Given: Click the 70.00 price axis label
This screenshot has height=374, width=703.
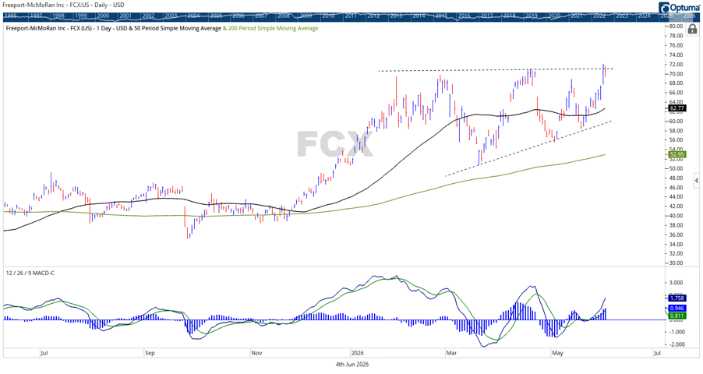Looking at the screenshot, I should click(676, 74).
